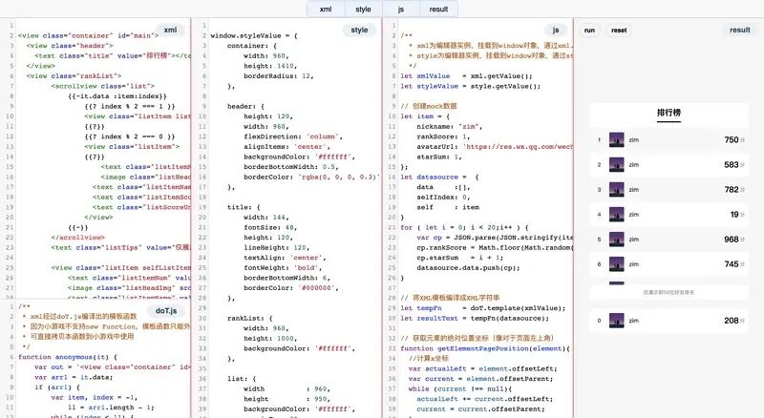Place cursor on 'function getElementPagePosition(element){' line
764x418 pixels.
pyautogui.click(x=485, y=348)
